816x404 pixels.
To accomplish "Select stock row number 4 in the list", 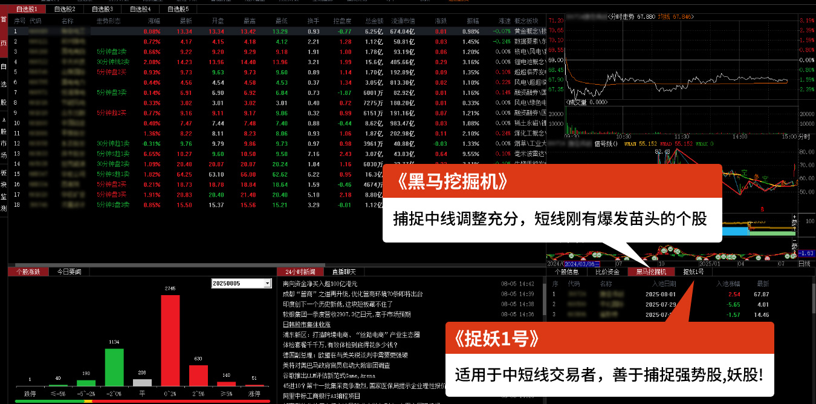I will pyautogui.click(x=181, y=62).
